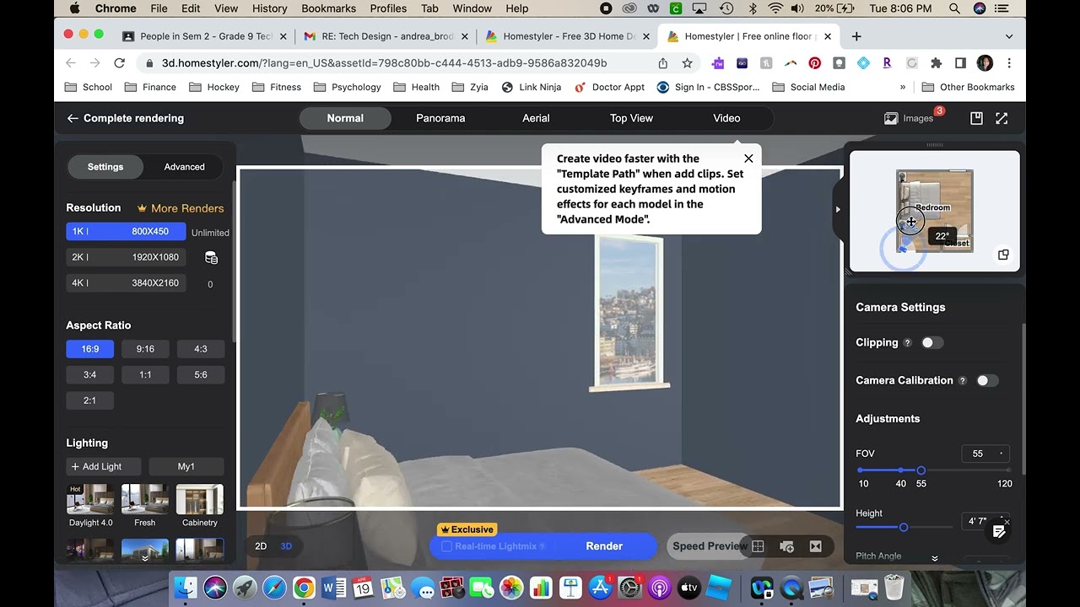Viewport: 1080px width, 607px height.
Task: Expand more camera adjustments with the double chevron
Action: (934, 558)
